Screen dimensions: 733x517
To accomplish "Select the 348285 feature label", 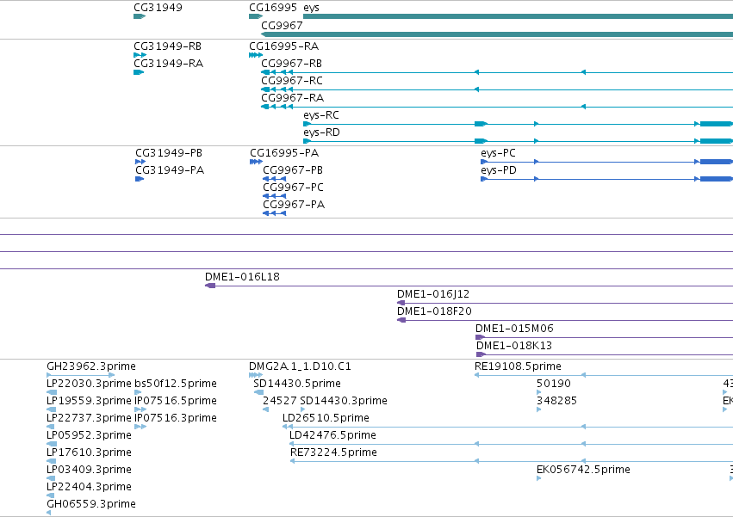I will pyautogui.click(x=556, y=401).
